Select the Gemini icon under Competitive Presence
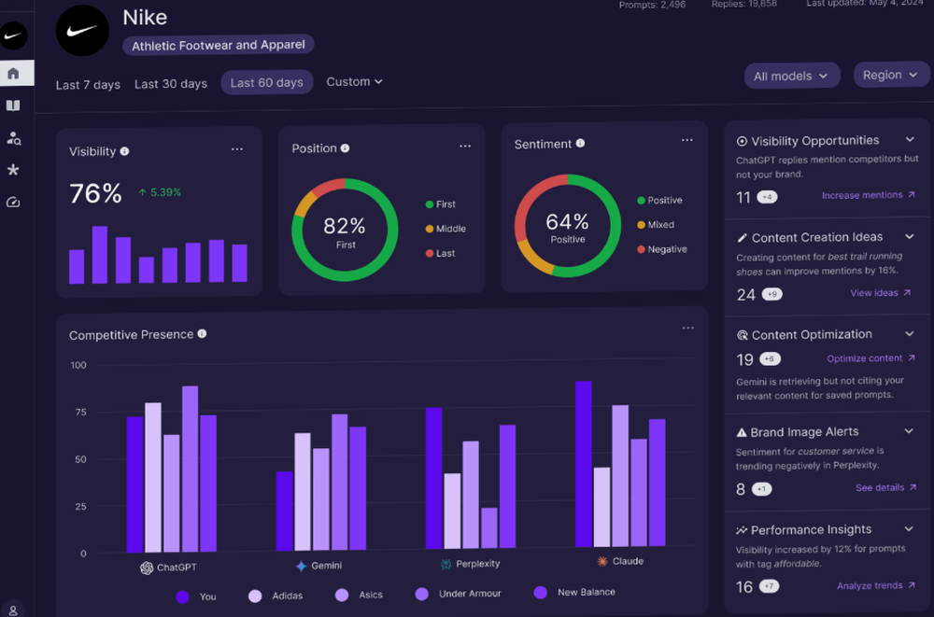 point(301,564)
